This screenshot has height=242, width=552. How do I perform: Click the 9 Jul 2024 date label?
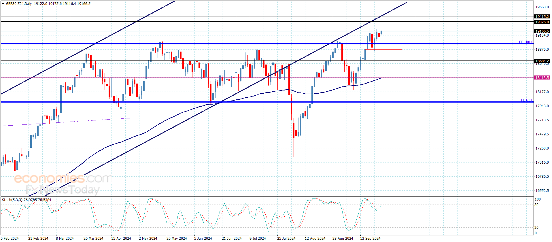click(x=258, y=238)
